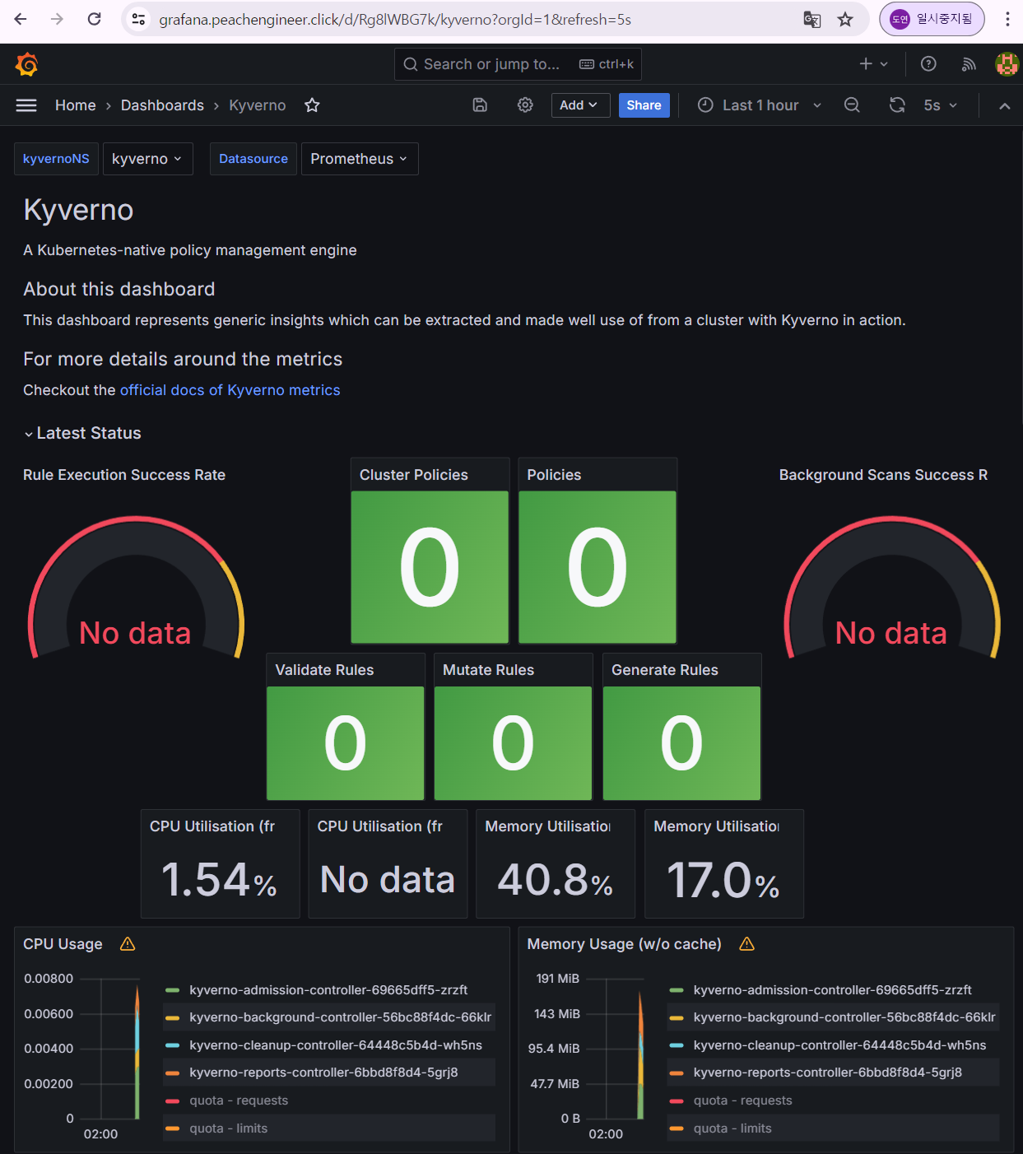Go to Dashboards breadcrumb

click(162, 105)
